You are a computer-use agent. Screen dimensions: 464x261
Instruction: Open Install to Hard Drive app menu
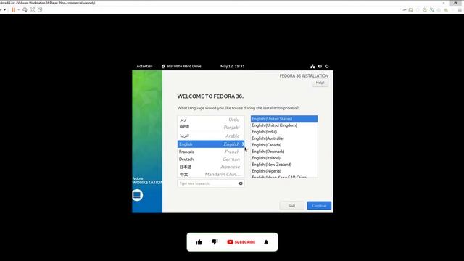181,66
